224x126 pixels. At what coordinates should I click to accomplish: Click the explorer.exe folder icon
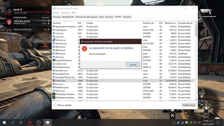(x=54, y=64)
